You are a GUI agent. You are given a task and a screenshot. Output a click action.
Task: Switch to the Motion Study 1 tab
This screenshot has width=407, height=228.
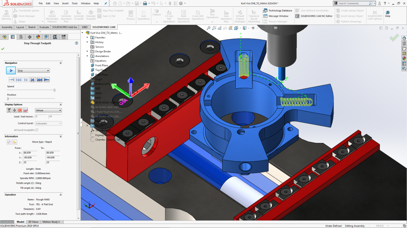click(x=51, y=221)
